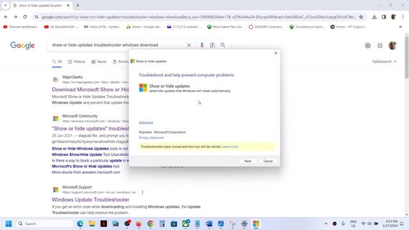Bookmark this page with star icon
The image size is (409, 230).
(x=361, y=17)
